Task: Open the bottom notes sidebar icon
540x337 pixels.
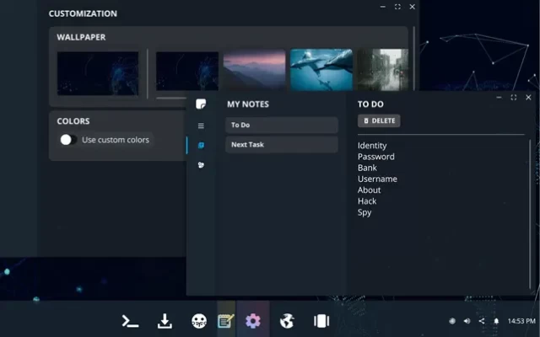Action: point(201,164)
